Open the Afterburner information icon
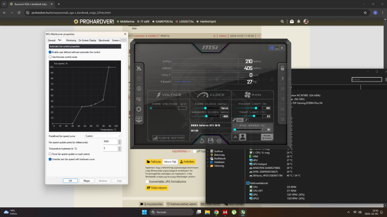387x217 pixels. click(139, 89)
